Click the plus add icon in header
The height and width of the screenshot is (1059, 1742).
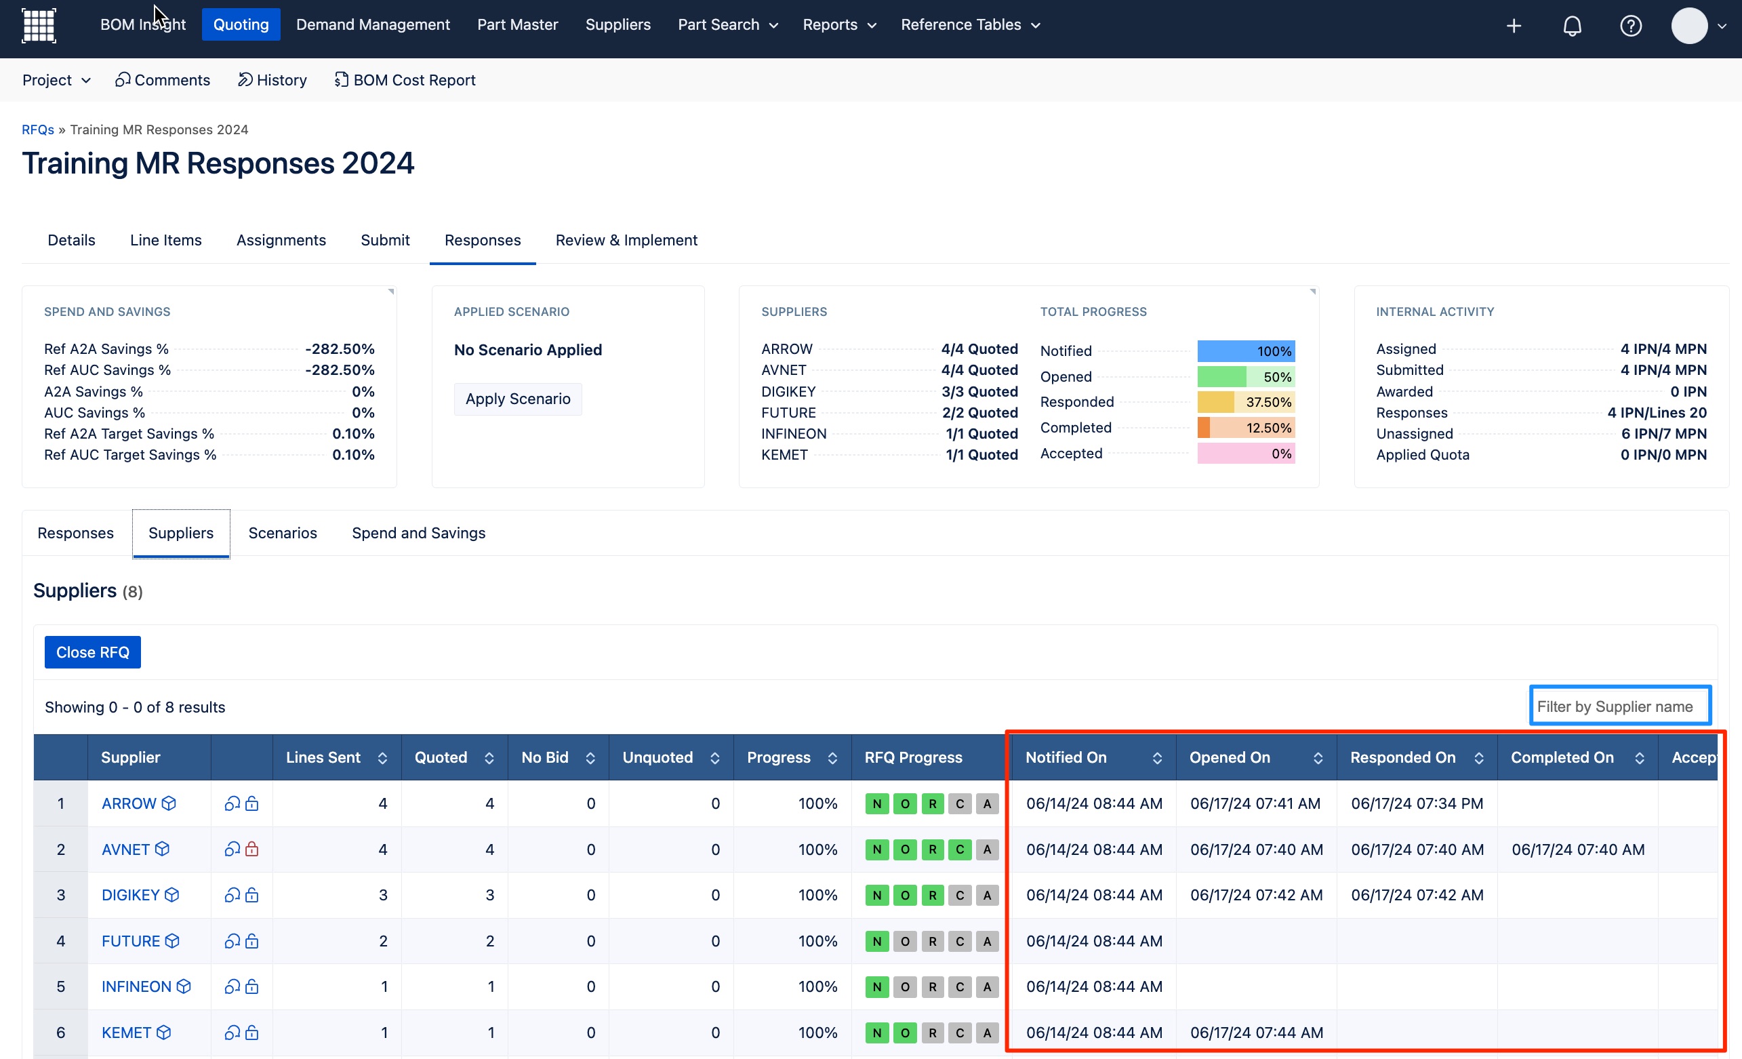1513,26
